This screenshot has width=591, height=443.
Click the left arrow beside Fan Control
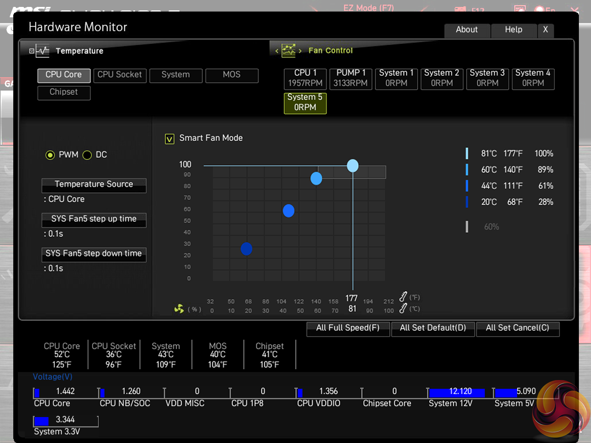coord(277,51)
